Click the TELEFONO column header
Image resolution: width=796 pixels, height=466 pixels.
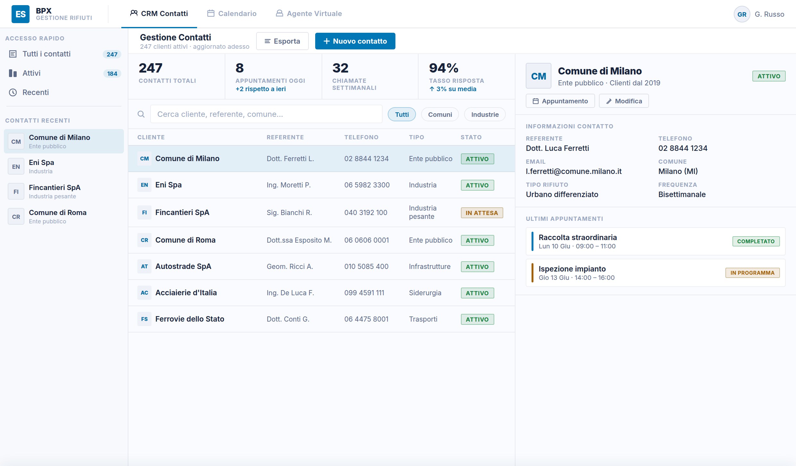point(361,137)
